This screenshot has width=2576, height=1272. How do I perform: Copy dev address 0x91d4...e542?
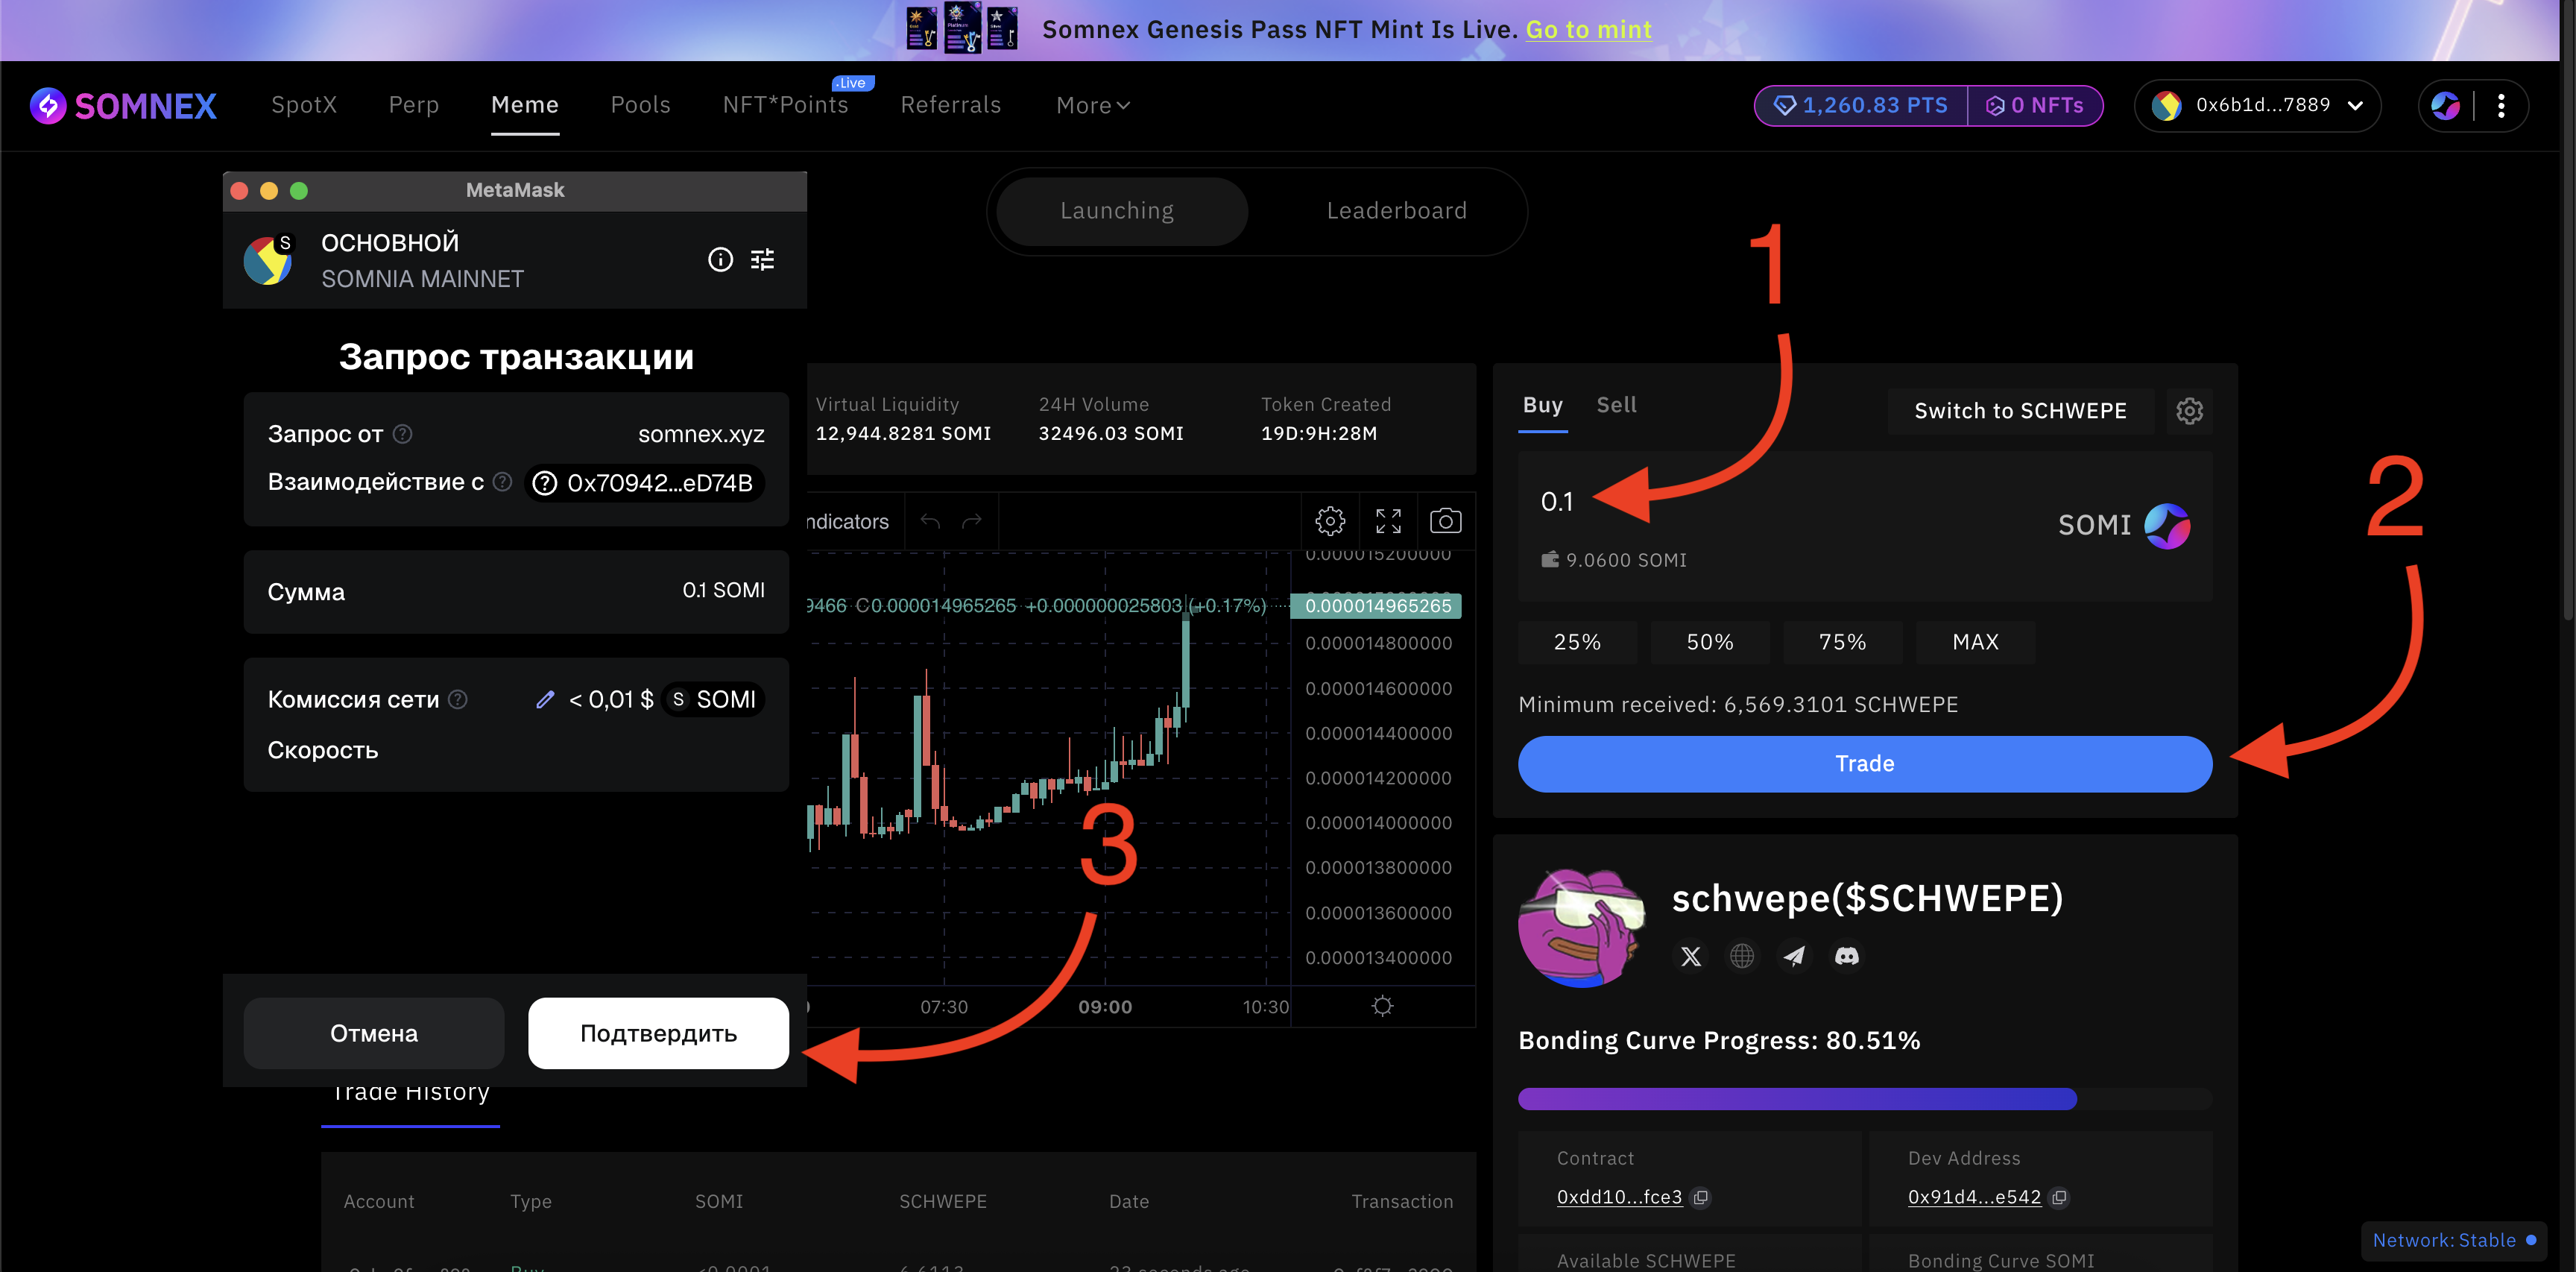(x=2059, y=1197)
